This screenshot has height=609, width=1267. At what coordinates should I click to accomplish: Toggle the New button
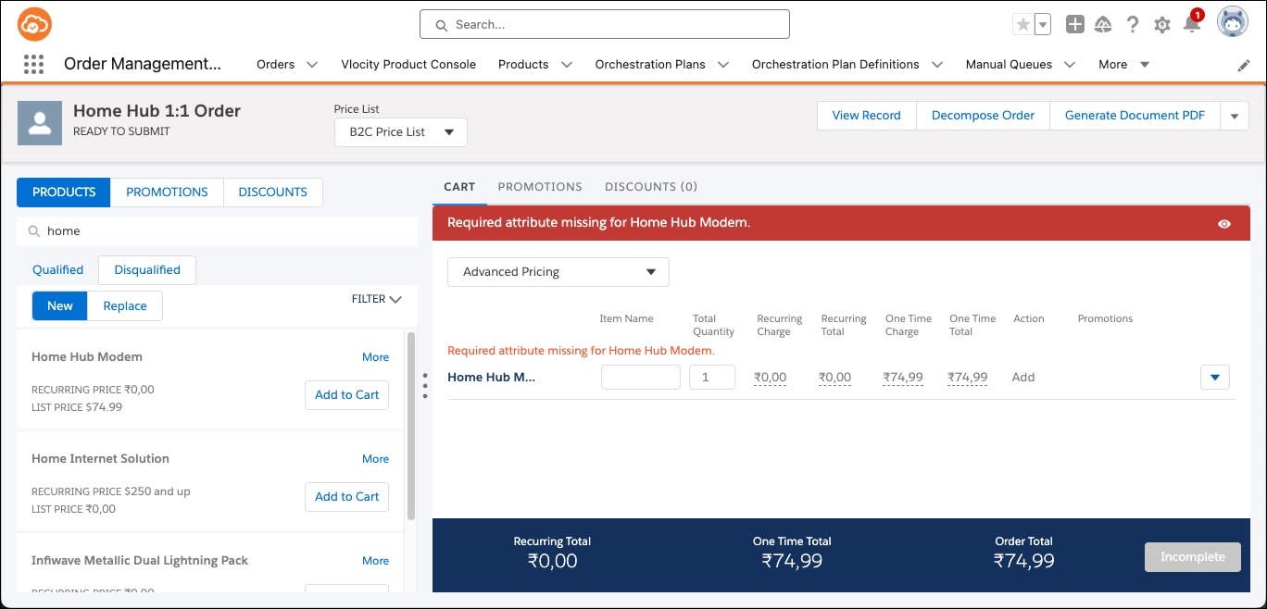coord(60,306)
